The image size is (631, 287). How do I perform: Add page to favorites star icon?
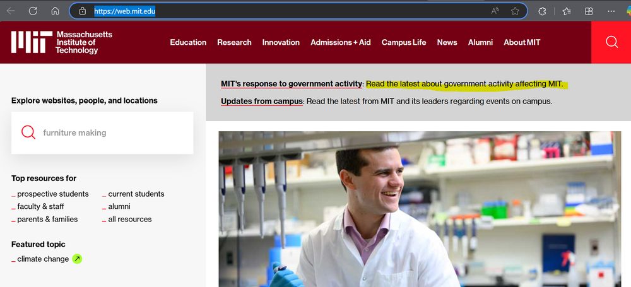[515, 11]
